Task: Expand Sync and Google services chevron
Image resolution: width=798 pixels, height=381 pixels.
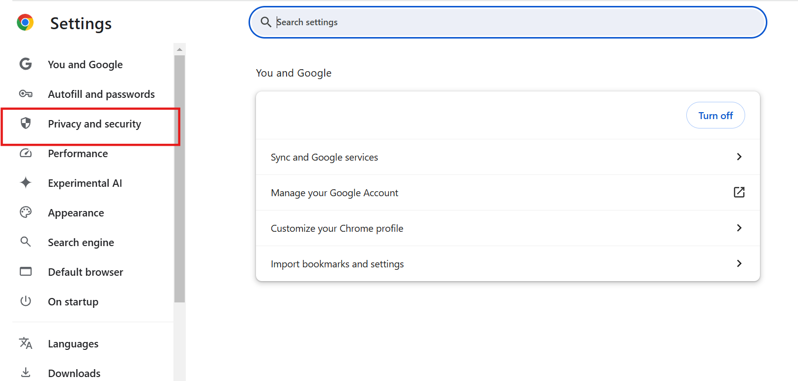Action: (739, 157)
